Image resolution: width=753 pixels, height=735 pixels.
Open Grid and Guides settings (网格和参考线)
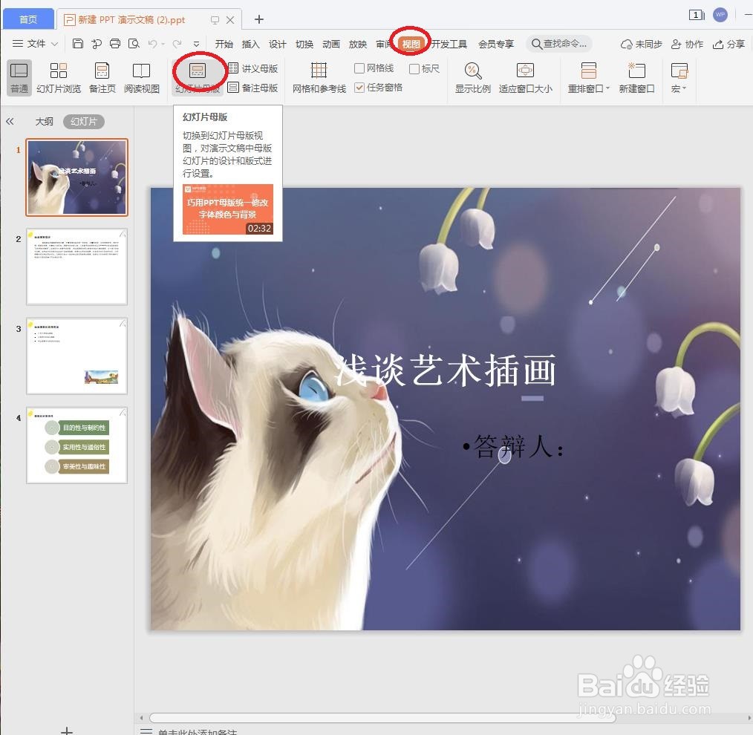tap(319, 77)
